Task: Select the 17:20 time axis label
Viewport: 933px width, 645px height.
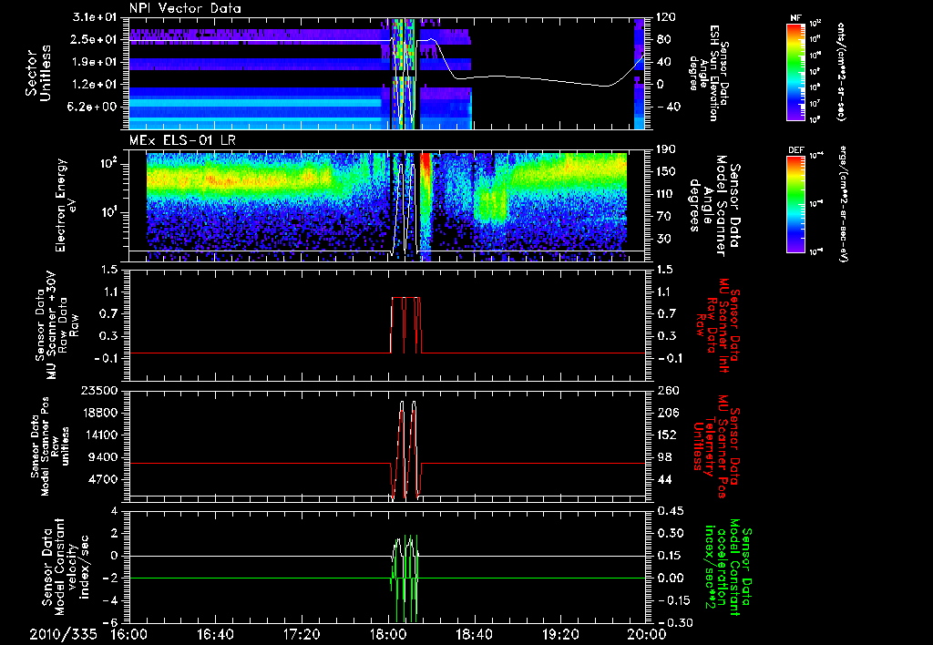Action: coord(301,633)
